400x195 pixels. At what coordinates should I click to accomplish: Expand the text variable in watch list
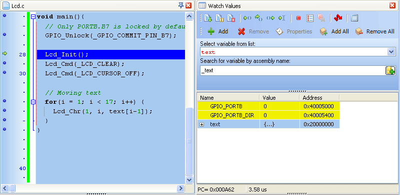point(202,125)
